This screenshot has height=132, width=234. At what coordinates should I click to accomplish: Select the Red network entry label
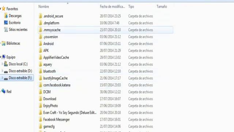[9, 91]
